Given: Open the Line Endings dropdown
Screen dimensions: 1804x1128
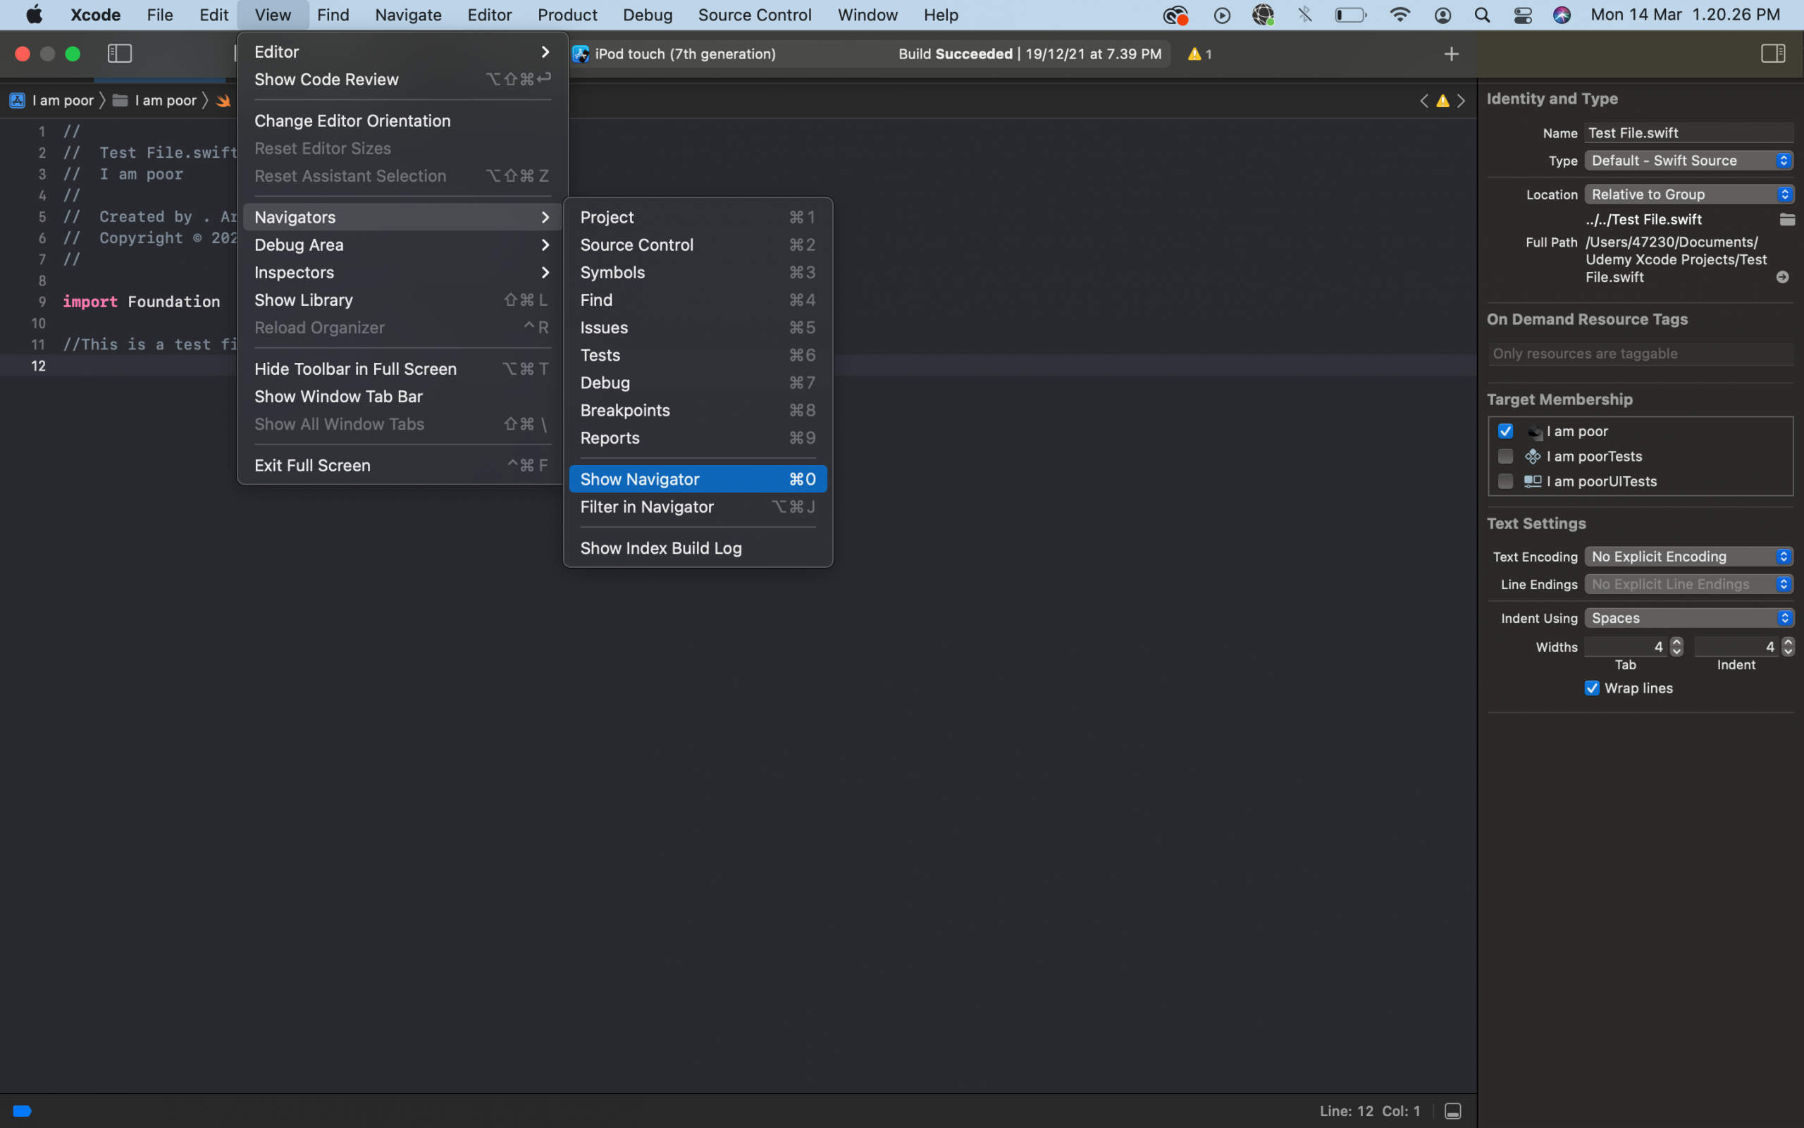Looking at the screenshot, I should click(x=1688, y=584).
